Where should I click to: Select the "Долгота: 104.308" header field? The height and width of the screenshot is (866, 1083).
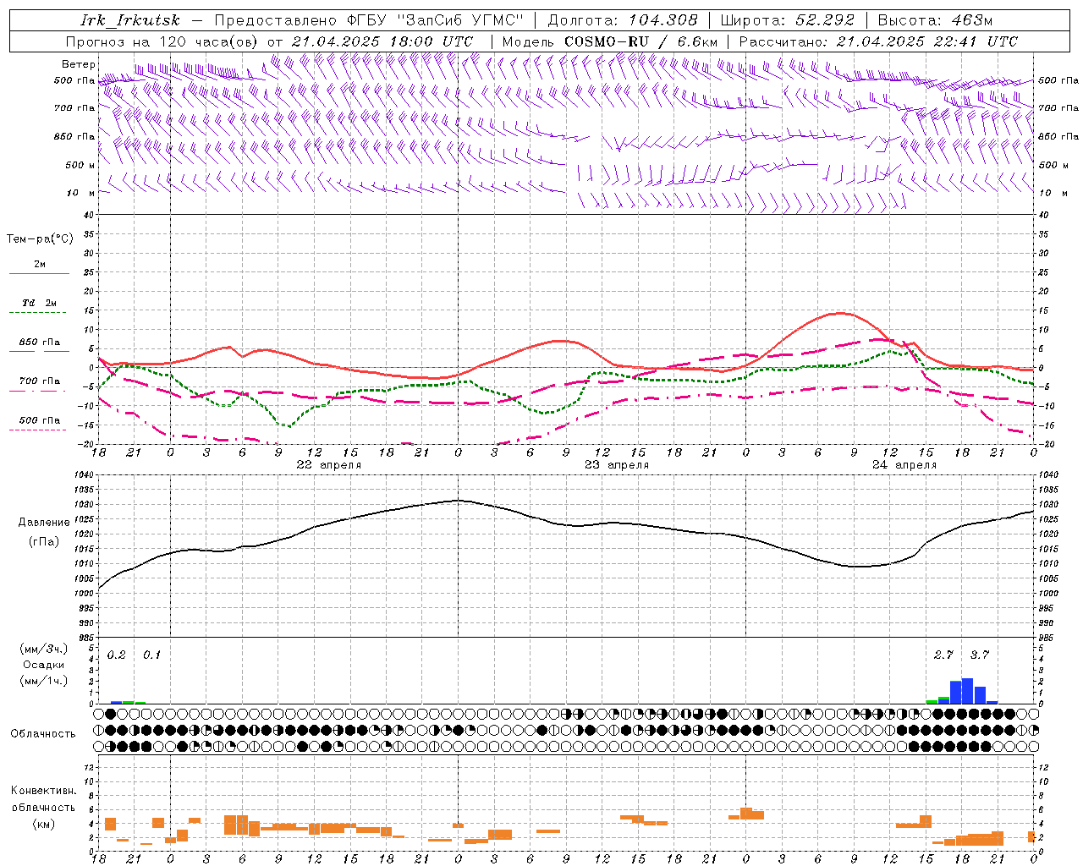(x=623, y=20)
